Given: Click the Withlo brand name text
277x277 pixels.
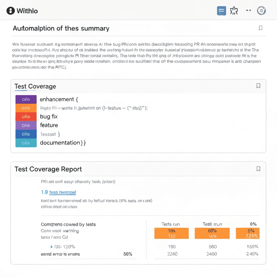Looking at the screenshot, I should point(27,11).
